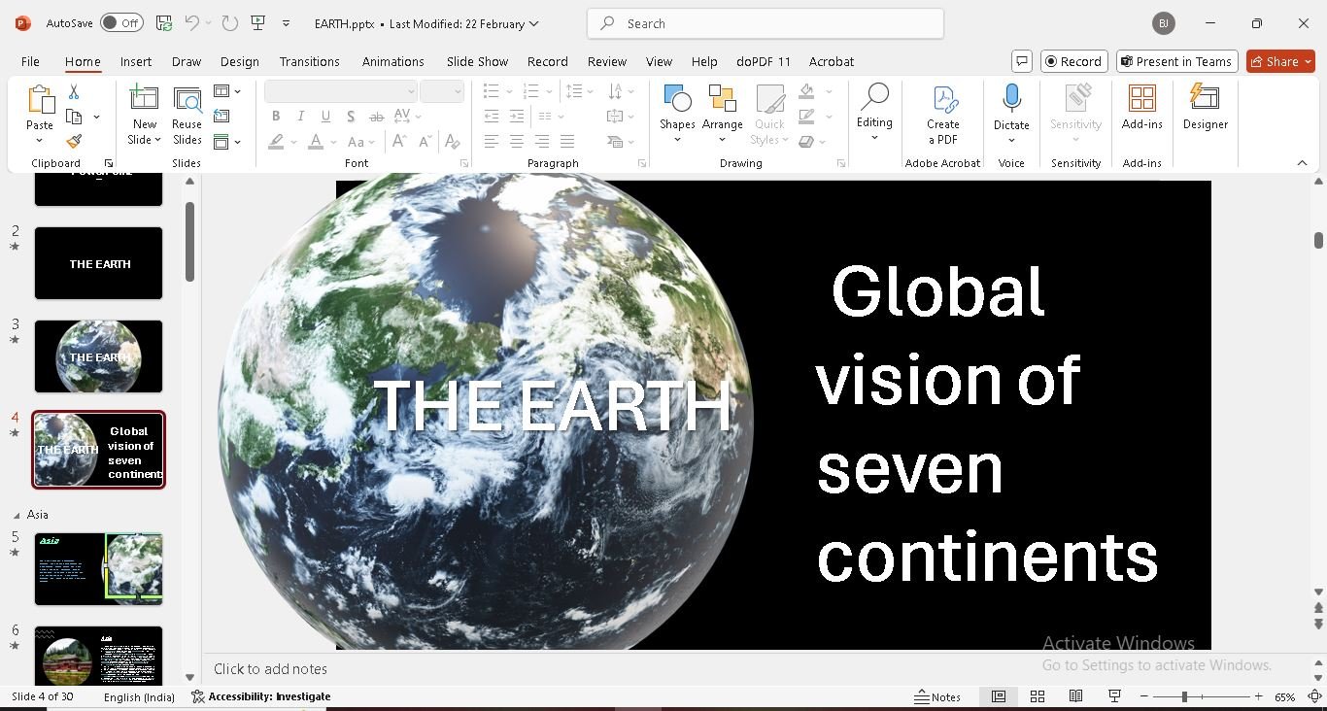Viewport: 1327px width, 711px height.
Task: Click the zoom slider in the status bar
Action: [x=1184, y=696]
